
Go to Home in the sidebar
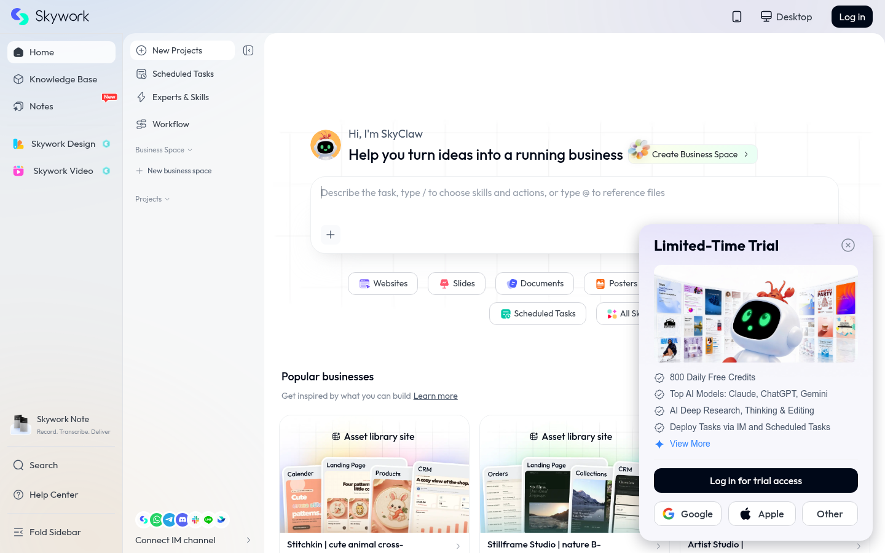[x=61, y=52]
